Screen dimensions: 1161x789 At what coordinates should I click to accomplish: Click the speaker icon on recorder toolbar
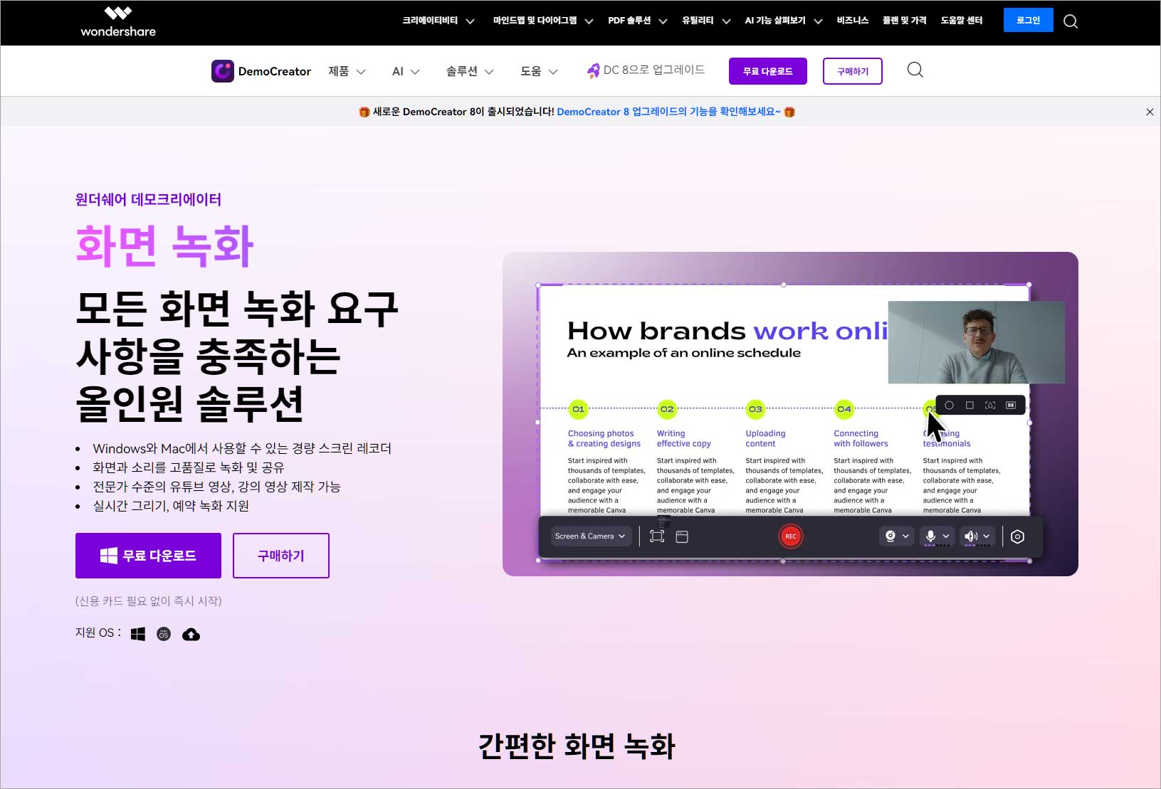(x=970, y=535)
